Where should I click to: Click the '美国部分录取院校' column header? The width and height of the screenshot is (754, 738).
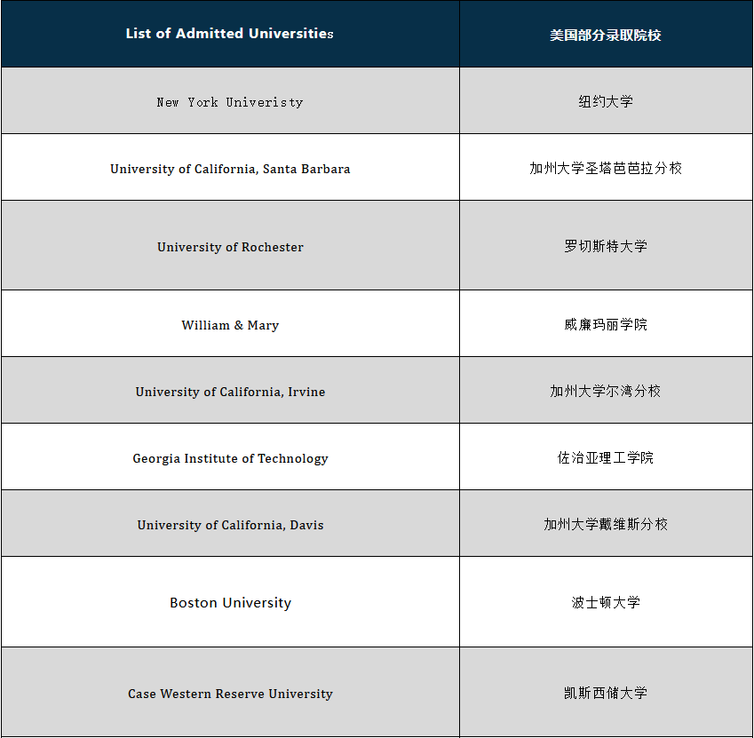coord(606,35)
